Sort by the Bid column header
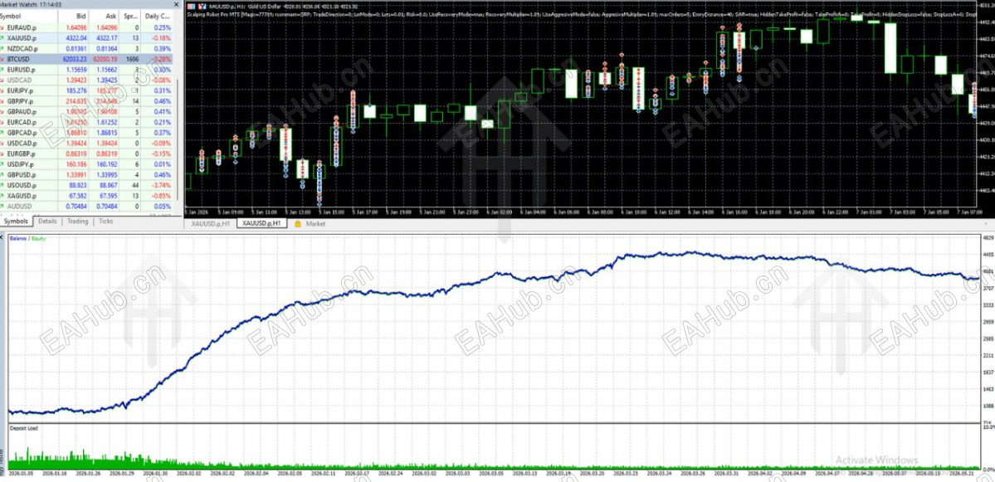Image resolution: width=995 pixels, height=482 pixels. point(73,16)
